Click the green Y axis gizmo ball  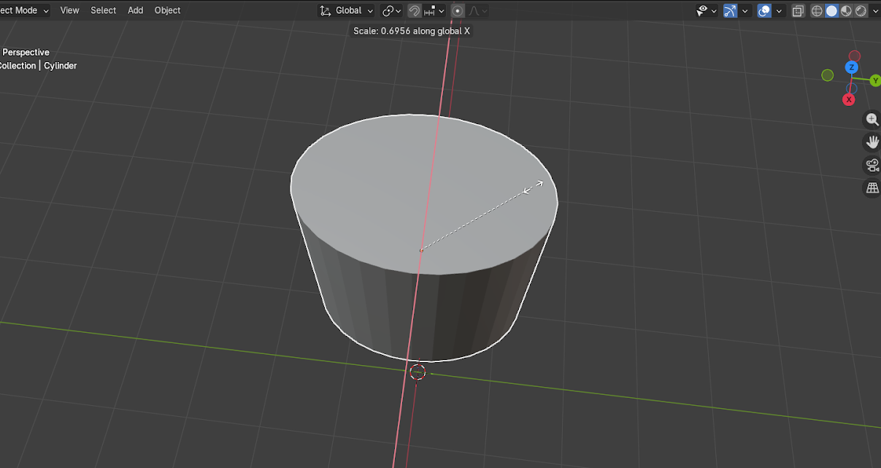[875, 80]
